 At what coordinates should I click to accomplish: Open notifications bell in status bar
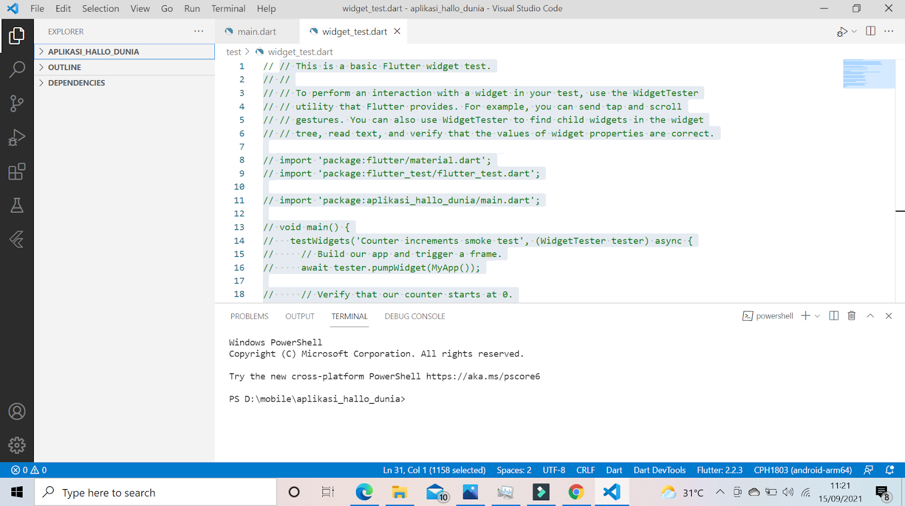pyautogui.click(x=890, y=470)
